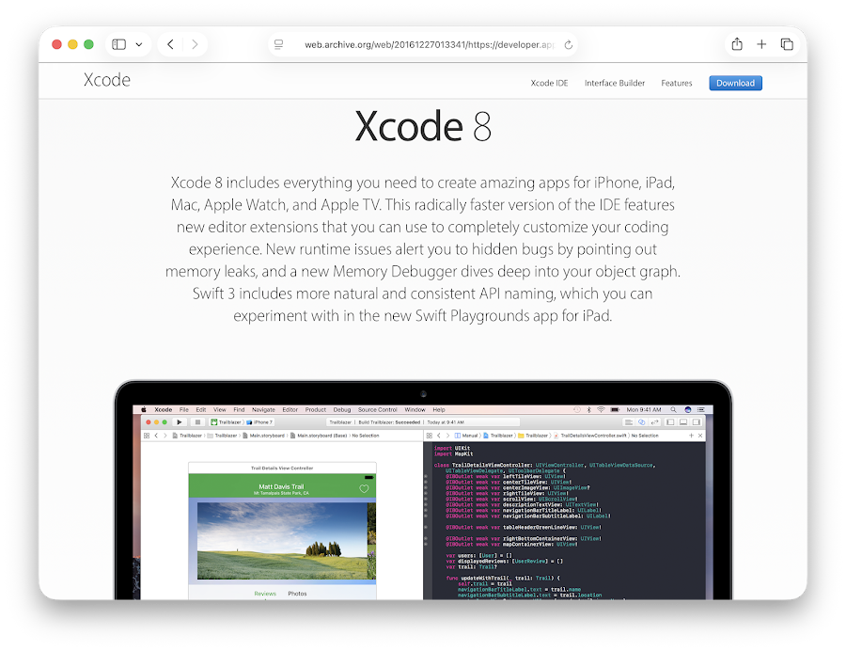Viewport: 846px width, 651px height.
Task: Click the battery icon in pictured menu bar
Action: (x=615, y=410)
